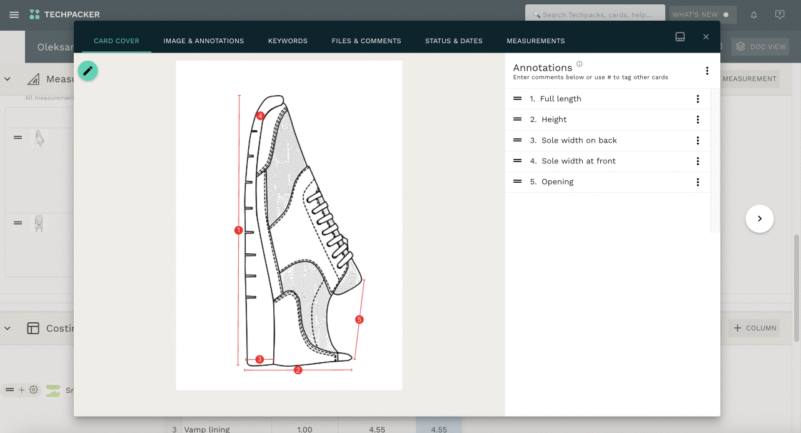This screenshot has height=433, width=801.
Task: Click the Column button to add a column
Action: tap(754, 327)
